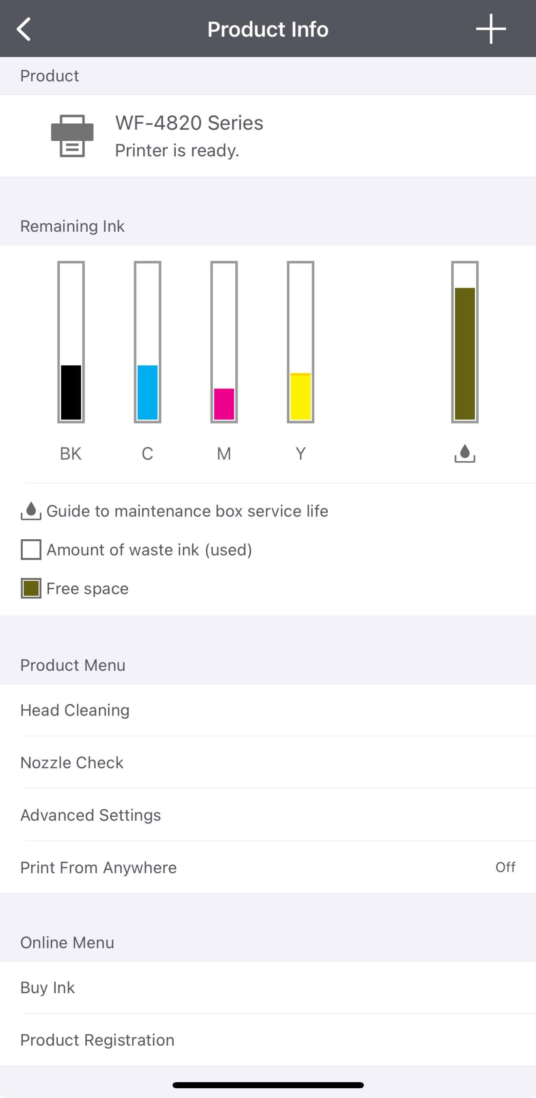Viewport: 536px width, 1098px height.
Task: Tap the printer icon
Action: pyautogui.click(x=72, y=136)
